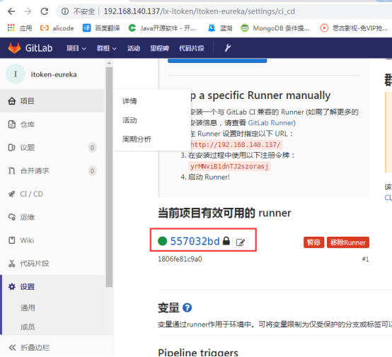
Task: Open the alicode bookmark
Action: (57, 28)
